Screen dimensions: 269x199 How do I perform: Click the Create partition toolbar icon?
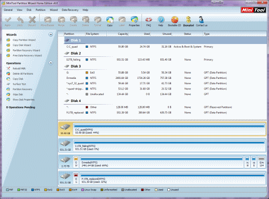(x=73, y=21)
